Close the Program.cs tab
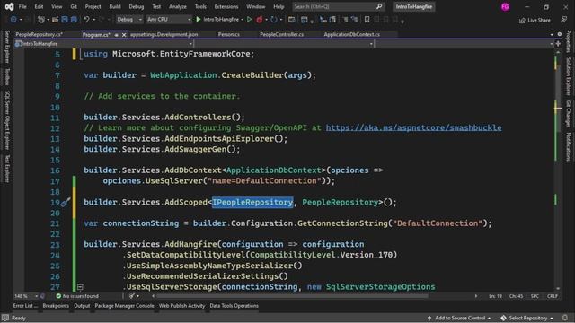The height and width of the screenshot is (323, 575). click(124, 35)
